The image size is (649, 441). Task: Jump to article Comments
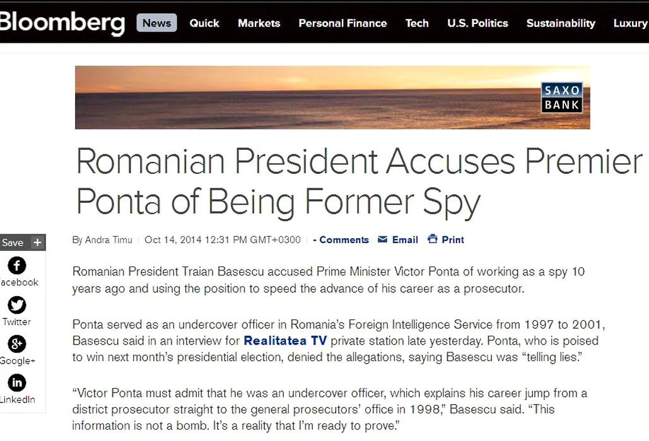[x=344, y=240]
